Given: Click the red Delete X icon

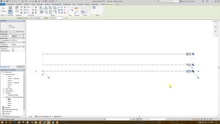Looking at the screenshot, I should pyautogui.click(x=65, y=13).
